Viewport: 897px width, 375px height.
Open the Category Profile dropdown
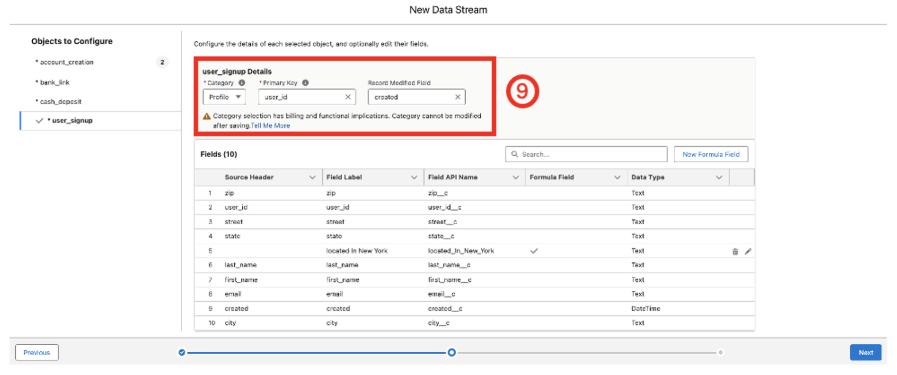224,97
